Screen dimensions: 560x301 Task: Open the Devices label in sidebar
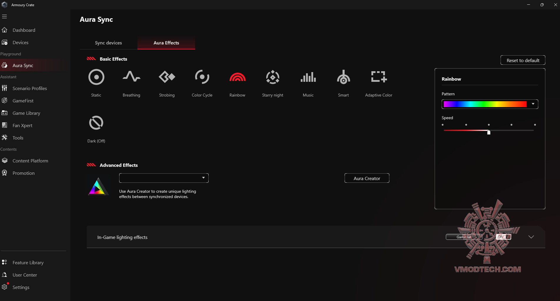point(21,43)
